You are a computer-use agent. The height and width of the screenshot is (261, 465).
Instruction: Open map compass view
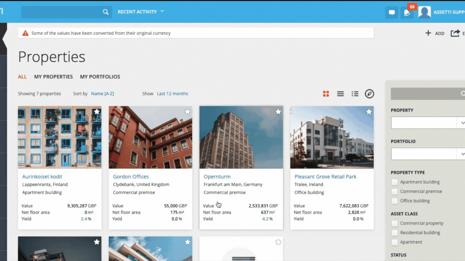click(369, 94)
